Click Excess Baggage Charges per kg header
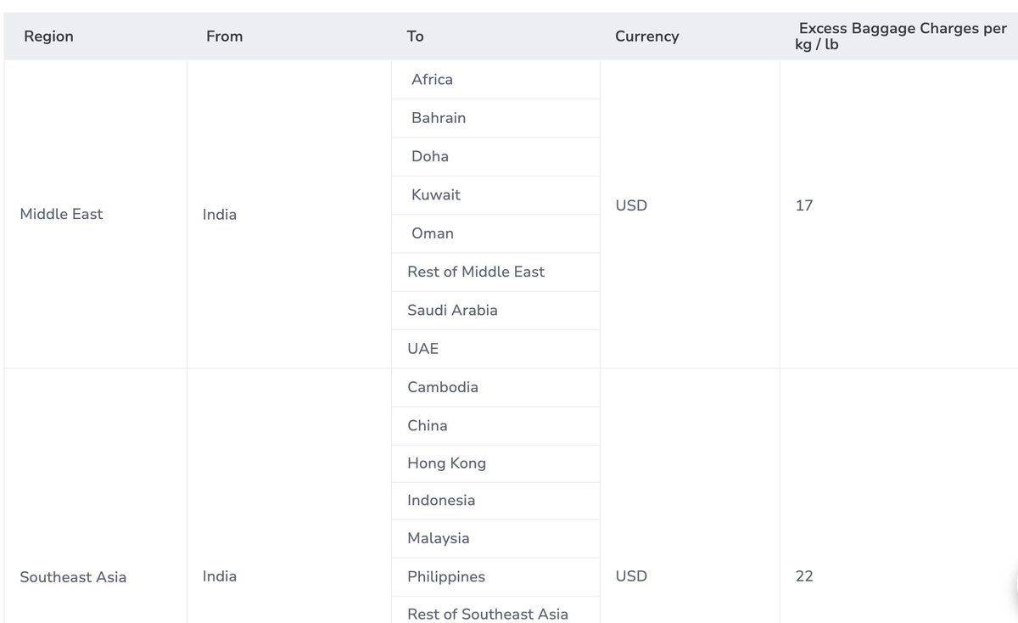 point(899,36)
